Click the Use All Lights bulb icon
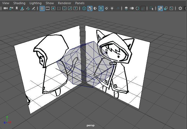Screen dimensions: 187x129 pos(112,8)
